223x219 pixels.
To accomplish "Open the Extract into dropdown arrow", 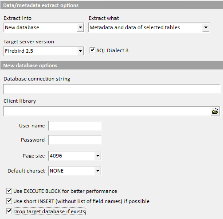I will pos(80,27).
